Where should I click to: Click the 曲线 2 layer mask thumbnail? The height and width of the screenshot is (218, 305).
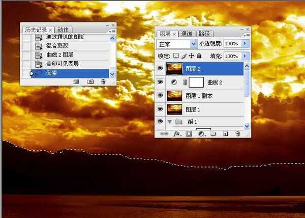[x=196, y=82]
